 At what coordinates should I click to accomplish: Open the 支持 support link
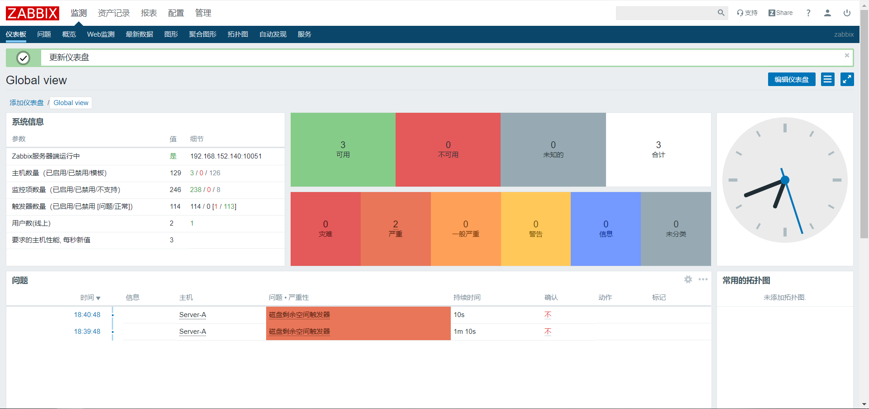click(x=747, y=13)
